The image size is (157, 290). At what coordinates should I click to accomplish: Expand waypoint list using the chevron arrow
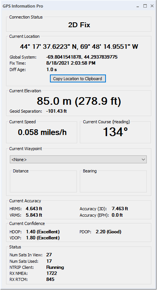[143, 160]
